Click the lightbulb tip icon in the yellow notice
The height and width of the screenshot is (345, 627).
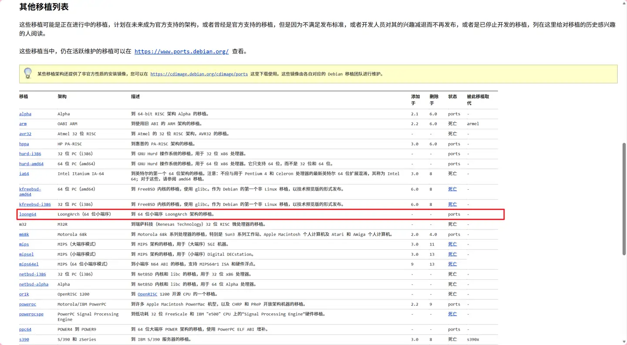tap(28, 73)
